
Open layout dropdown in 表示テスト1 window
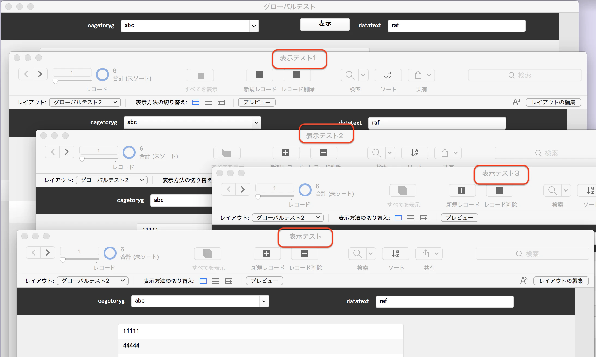pos(85,102)
